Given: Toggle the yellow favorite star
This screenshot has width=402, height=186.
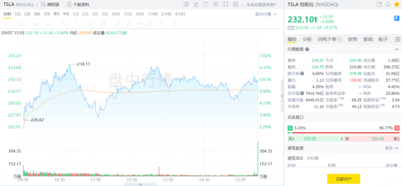Looking at the screenshot, I should coord(396,4).
